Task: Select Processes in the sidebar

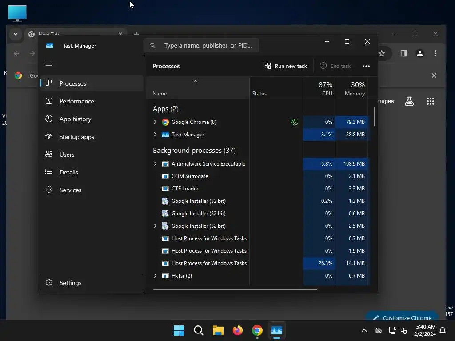Action: pyautogui.click(x=92, y=83)
